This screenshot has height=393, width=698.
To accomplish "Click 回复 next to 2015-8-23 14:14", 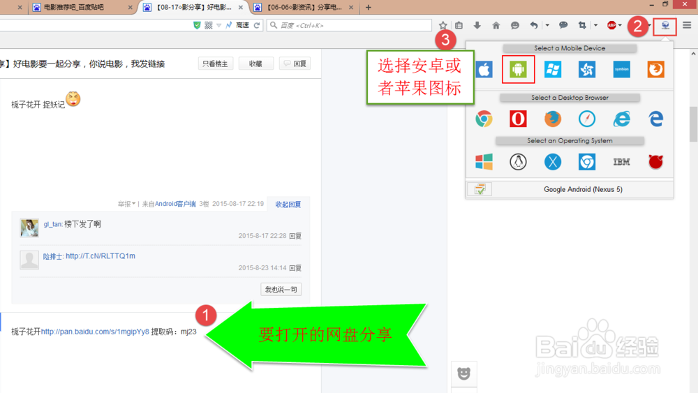I will coord(295,268).
